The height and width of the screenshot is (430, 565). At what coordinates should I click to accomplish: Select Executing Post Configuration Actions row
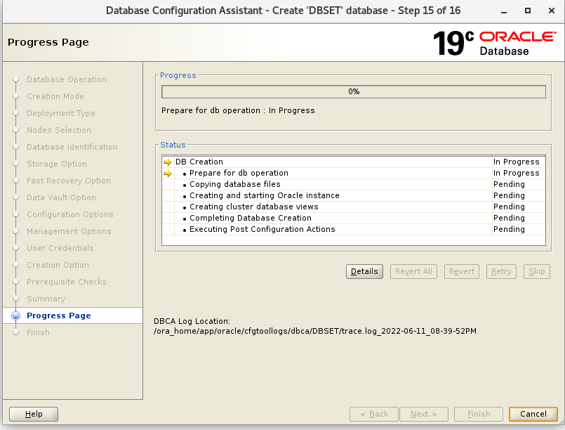[x=354, y=229]
